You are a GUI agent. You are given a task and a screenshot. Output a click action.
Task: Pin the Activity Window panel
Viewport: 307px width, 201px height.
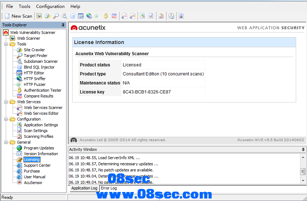click(x=303, y=149)
